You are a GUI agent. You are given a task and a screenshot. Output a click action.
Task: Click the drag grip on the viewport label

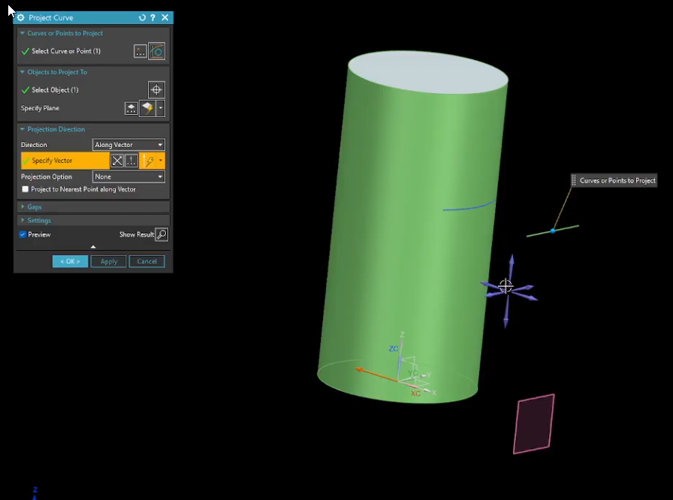tap(574, 180)
